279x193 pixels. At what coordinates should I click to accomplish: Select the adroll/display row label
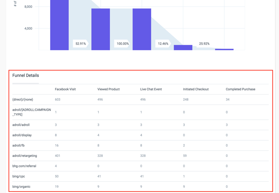[22, 135]
